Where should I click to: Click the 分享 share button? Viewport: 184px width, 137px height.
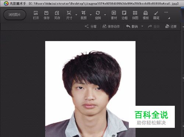pyautogui.click(x=91, y=26)
